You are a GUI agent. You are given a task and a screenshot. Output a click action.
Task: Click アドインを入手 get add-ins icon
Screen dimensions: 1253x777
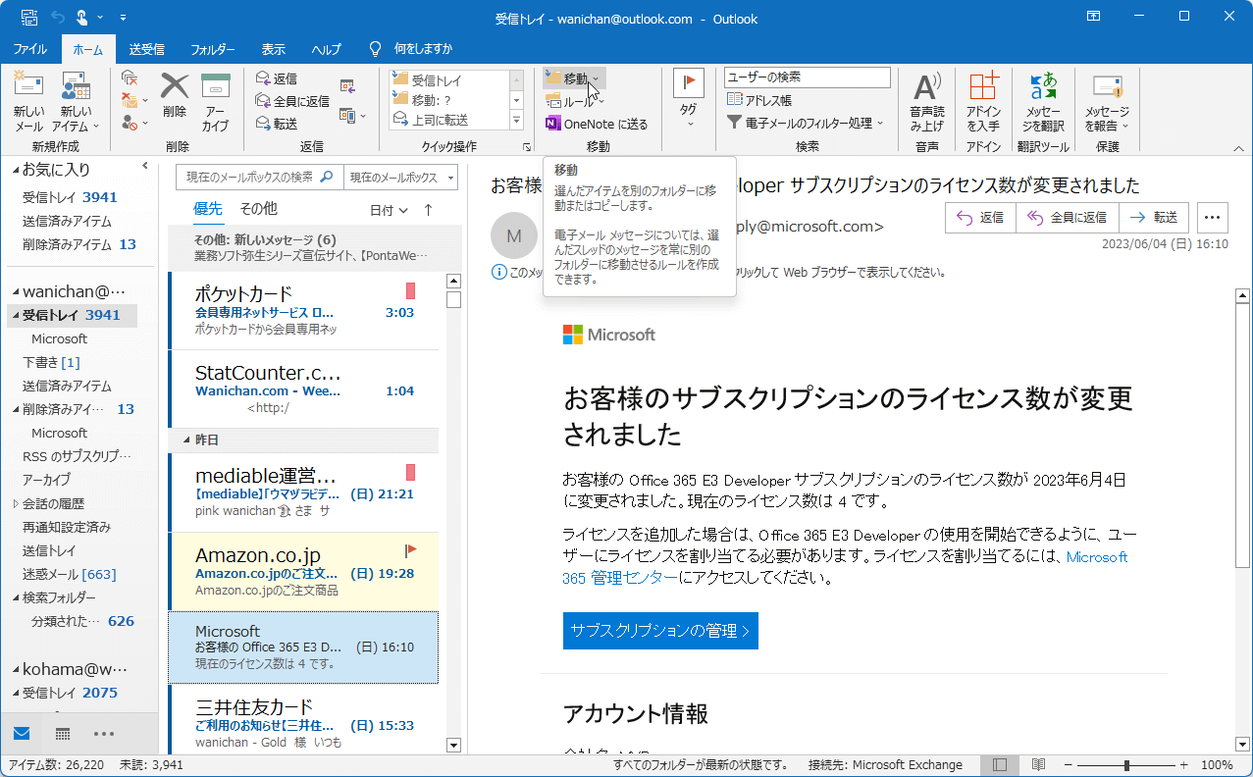click(983, 103)
